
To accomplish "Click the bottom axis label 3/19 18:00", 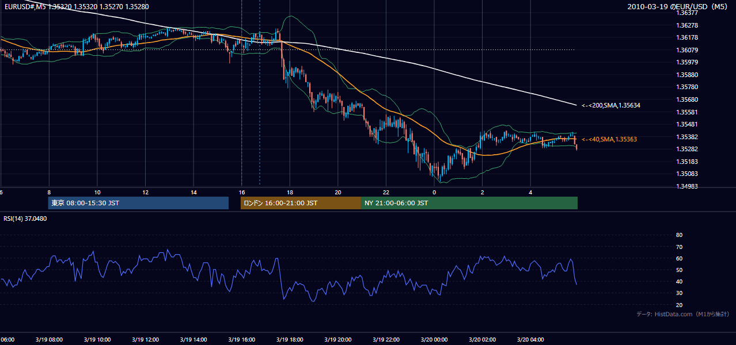I will [x=290, y=340].
